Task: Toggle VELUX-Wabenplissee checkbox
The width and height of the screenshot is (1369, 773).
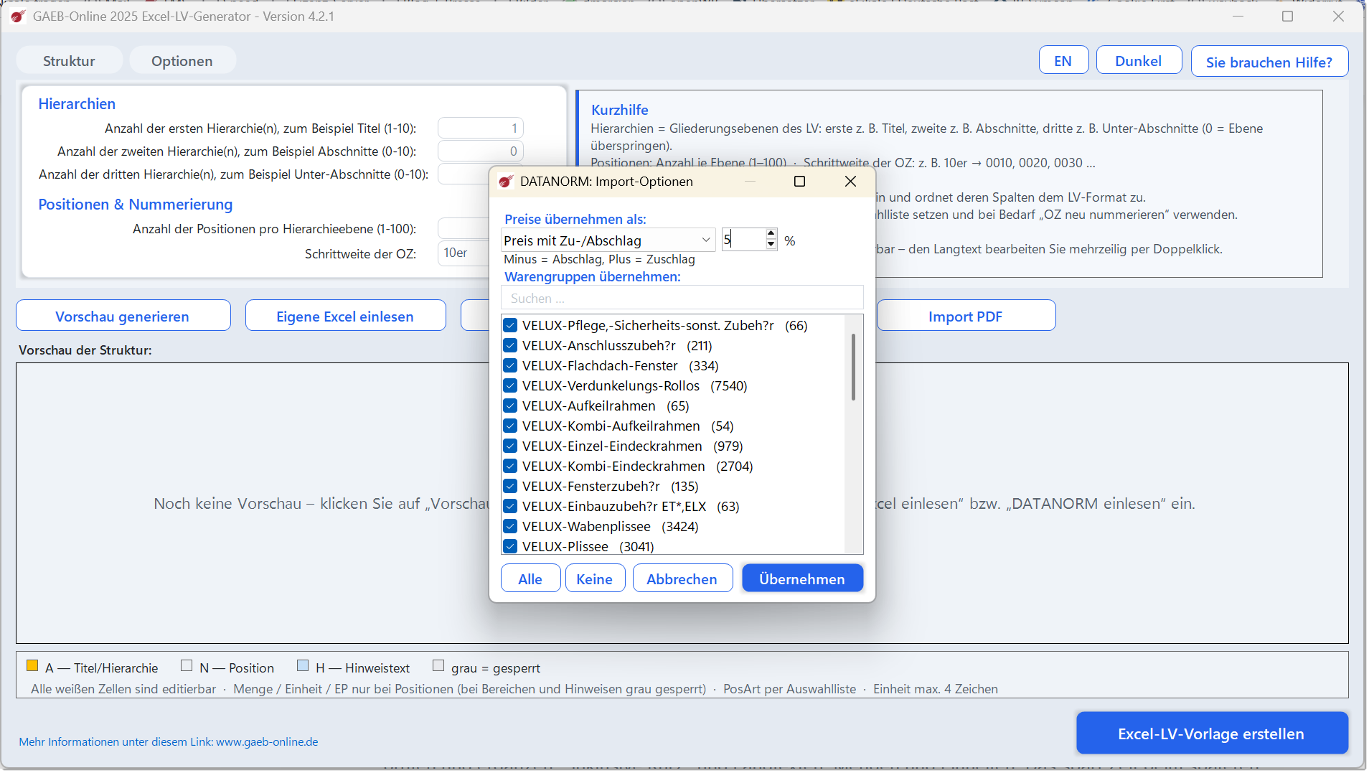Action: coord(510,526)
